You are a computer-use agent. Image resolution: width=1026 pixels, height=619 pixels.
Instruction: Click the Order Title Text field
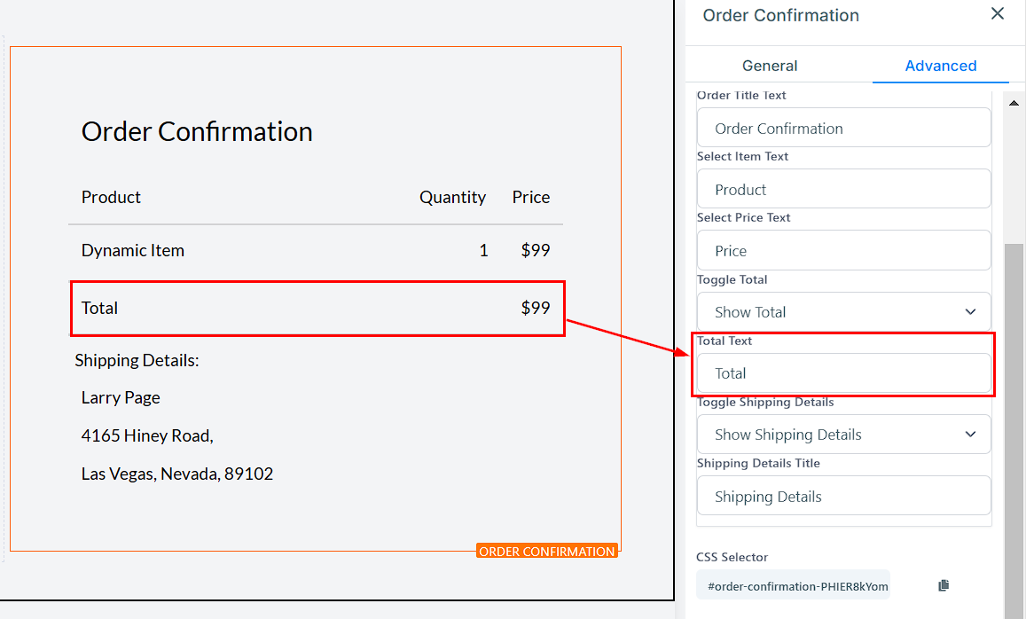pos(843,129)
